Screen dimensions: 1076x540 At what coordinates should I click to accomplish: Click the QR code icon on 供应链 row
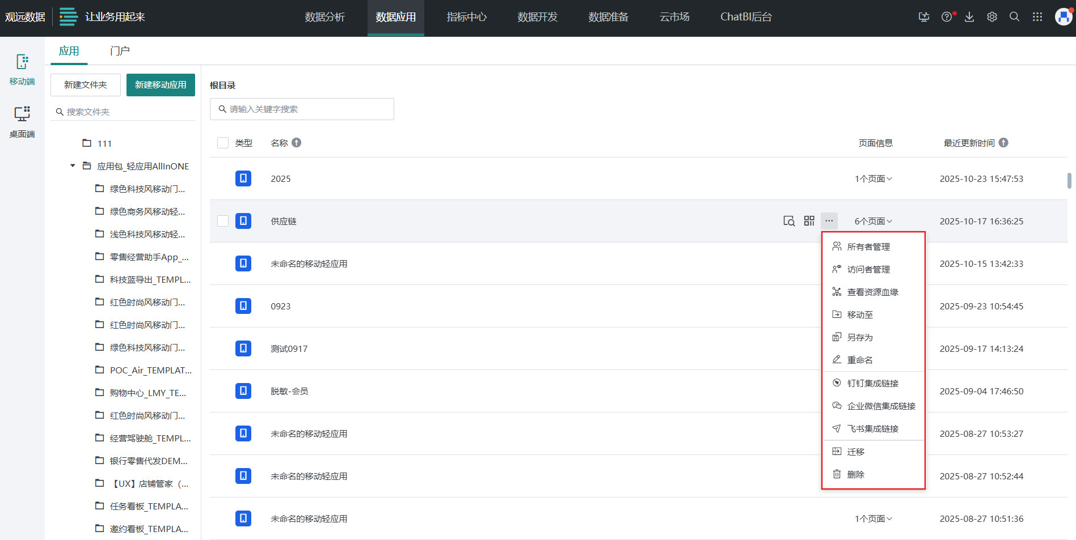point(809,221)
